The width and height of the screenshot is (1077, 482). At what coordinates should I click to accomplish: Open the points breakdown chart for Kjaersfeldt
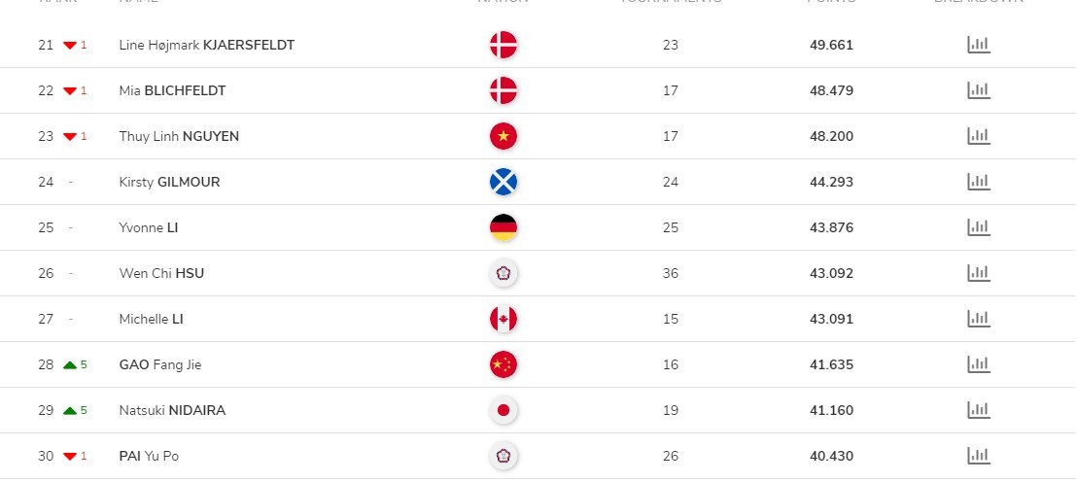point(979,45)
